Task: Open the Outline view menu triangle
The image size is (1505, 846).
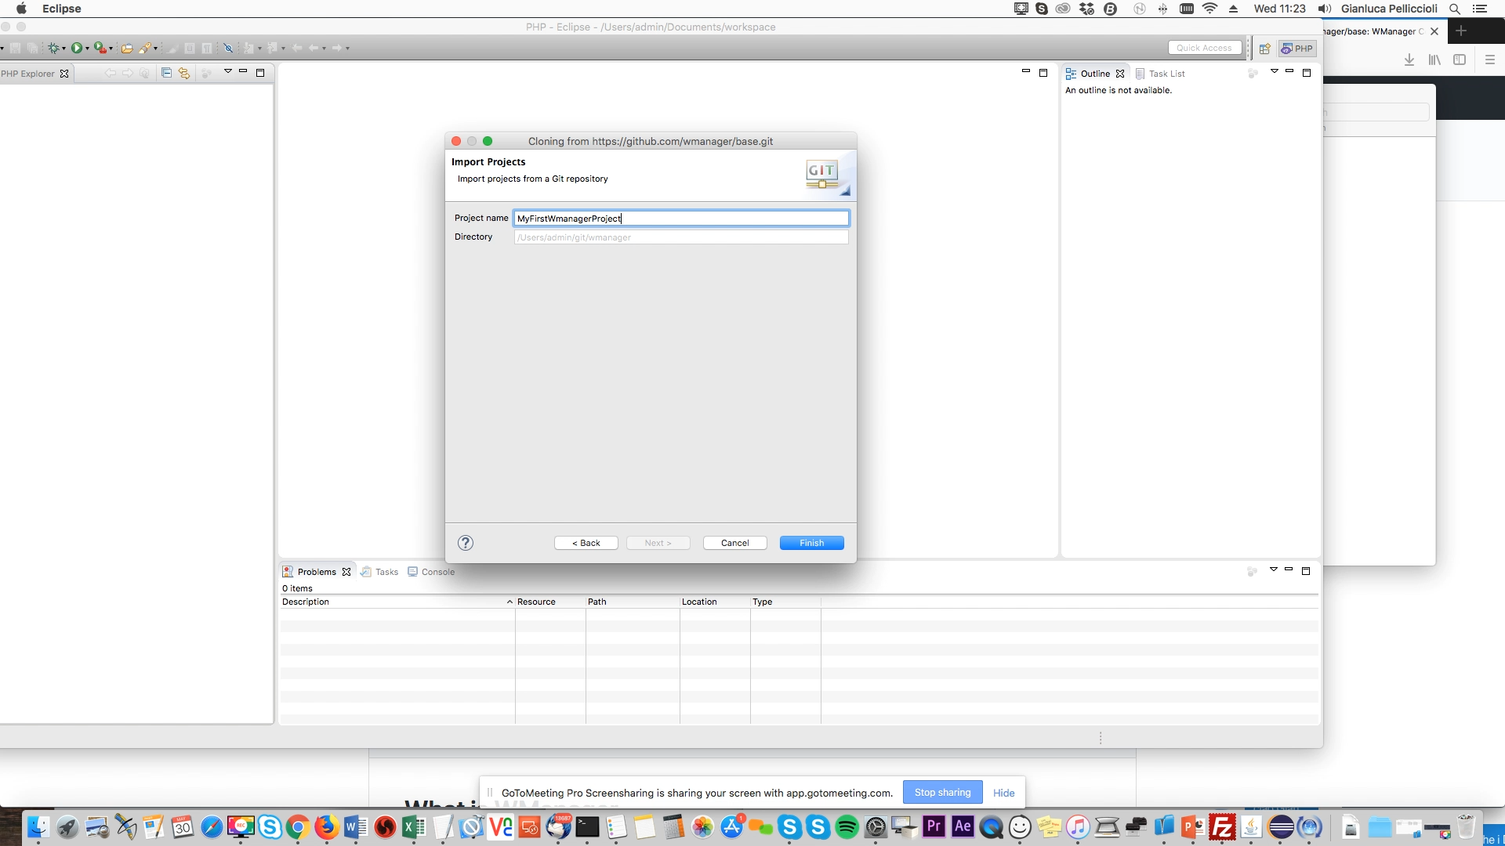Action: [x=1274, y=71]
